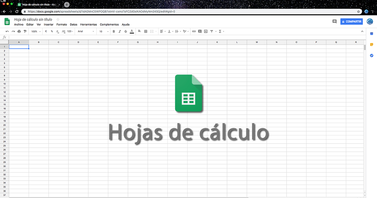
Task: Click the insert link icon
Action: [x=194, y=31]
